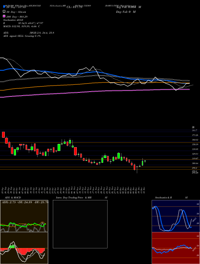Click the 'ADX: 2.75 +DY: 24.38' readout
The height and width of the screenshot is (264, 200).
pyautogui.click(x=17, y=202)
